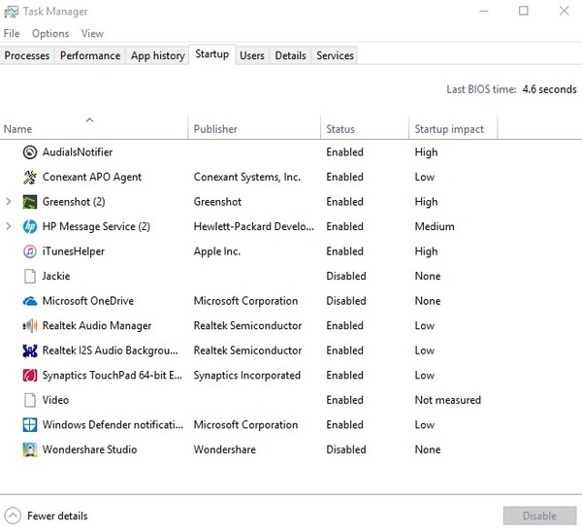Open the File menu
Image resolution: width=582 pixels, height=532 pixels.
pos(12,33)
